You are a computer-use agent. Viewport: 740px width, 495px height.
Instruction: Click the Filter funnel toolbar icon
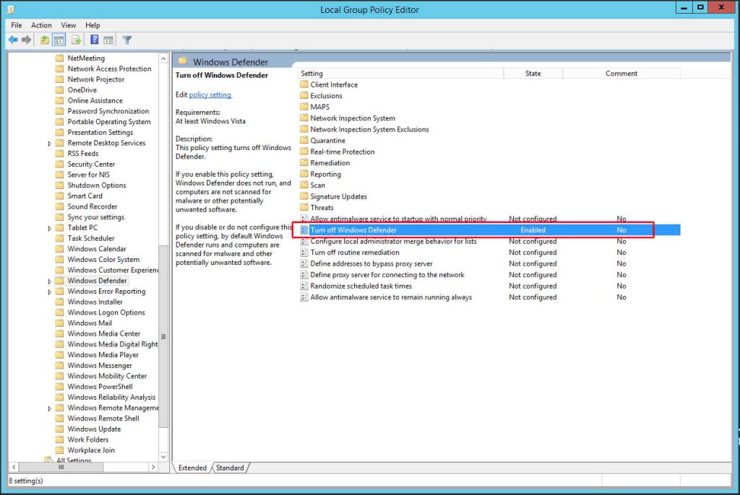[127, 40]
